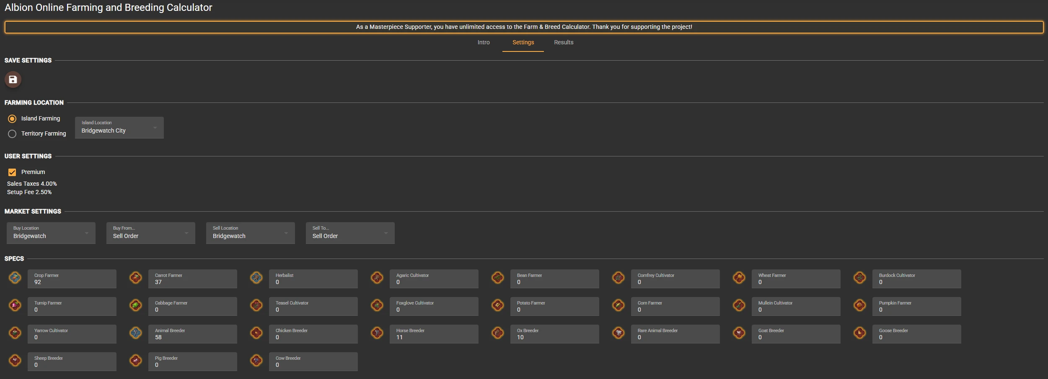Click the Horse Breeder spec icon

click(x=377, y=333)
